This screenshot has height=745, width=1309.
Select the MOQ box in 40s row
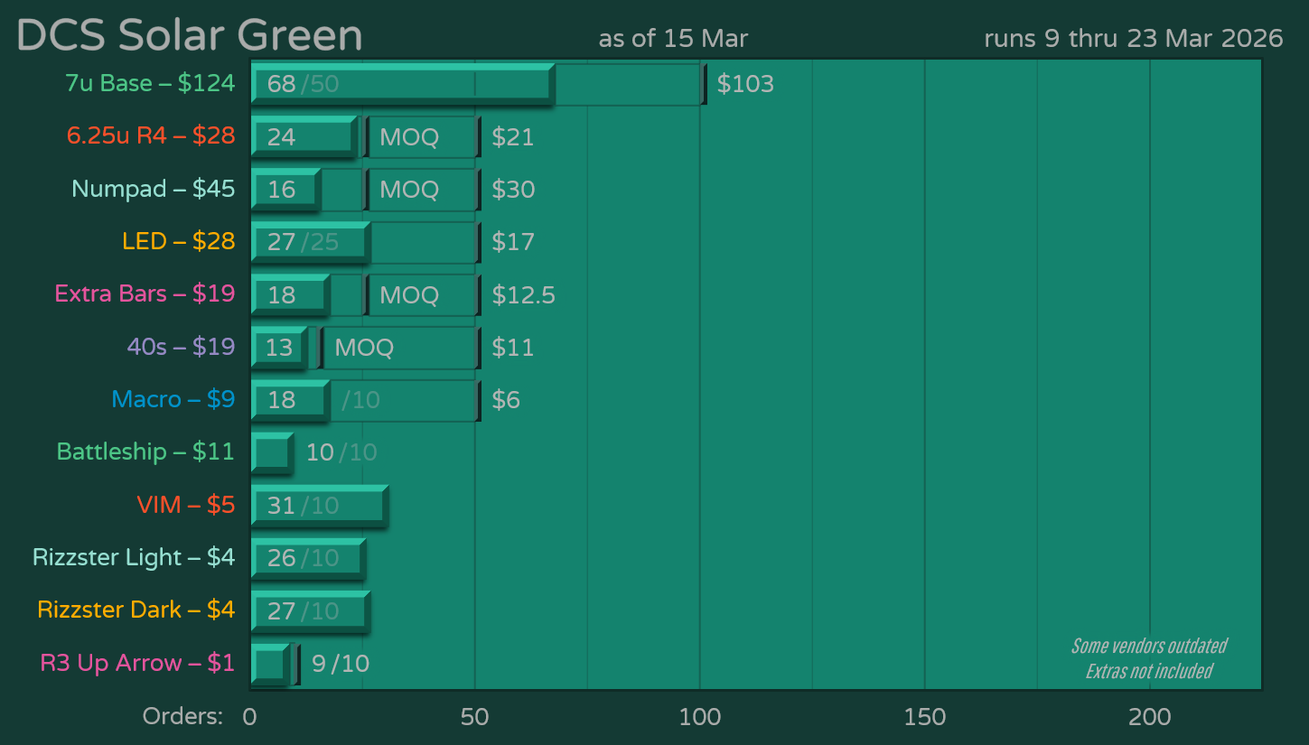(398, 348)
